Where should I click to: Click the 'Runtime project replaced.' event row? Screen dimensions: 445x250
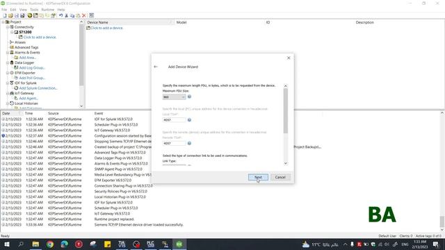pyautogui.click(x=114, y=219)
